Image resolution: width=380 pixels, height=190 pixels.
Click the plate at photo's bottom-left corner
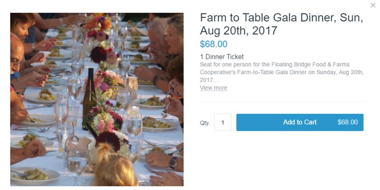click(34, 175)
